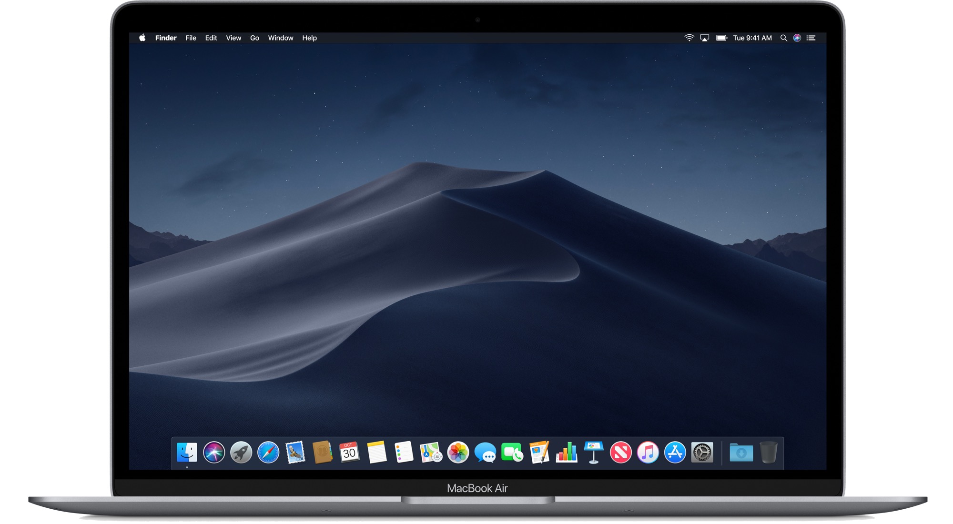Open Spotlight search magnifier
The image size is (953, 524).
[x=783, y=38]
